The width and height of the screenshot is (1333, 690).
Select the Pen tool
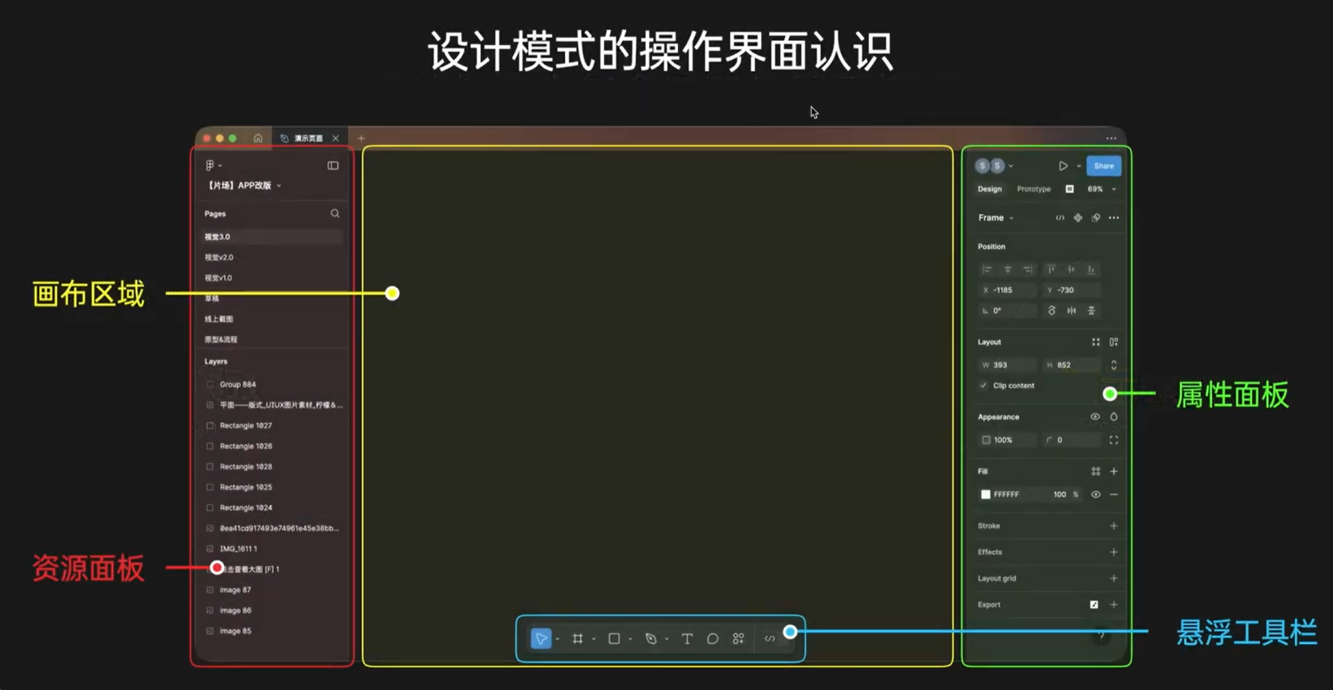click(x=651, y=639)
